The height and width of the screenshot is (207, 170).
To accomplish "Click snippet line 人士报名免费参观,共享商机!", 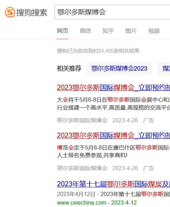I will click(x=92, y=155).
